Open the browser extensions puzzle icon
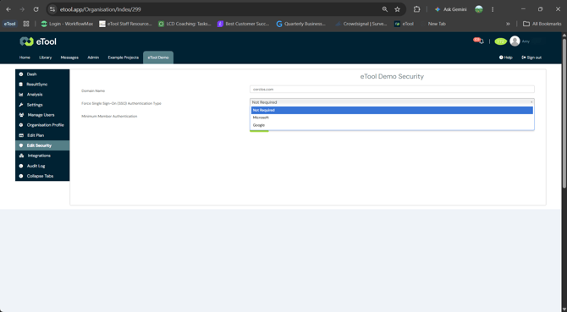The image size is (567, 312). pos(416,9)
